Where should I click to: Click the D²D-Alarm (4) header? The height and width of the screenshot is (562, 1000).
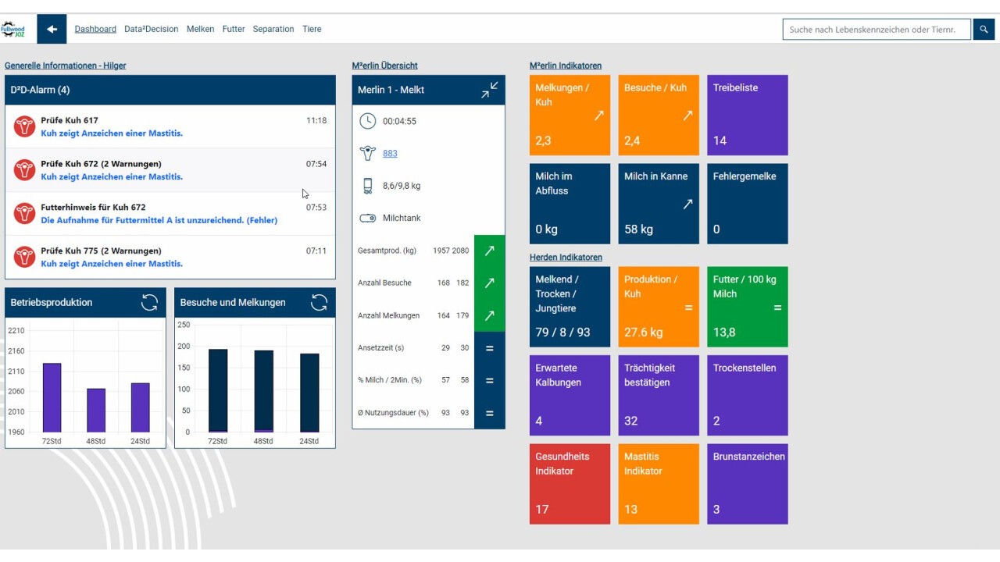click(x=170, y=90)
